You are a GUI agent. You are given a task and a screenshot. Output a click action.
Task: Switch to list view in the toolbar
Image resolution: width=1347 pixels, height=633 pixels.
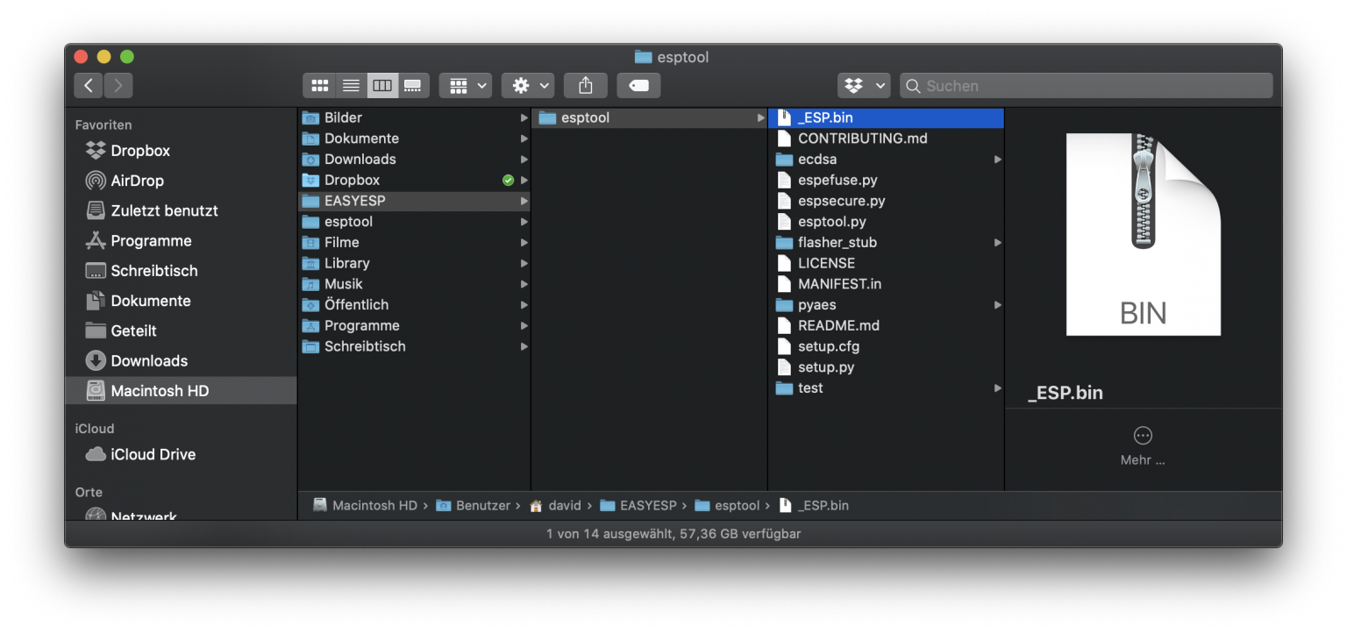click(351, 85)
